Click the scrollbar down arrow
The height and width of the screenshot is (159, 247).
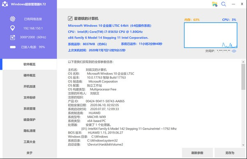point(243,145)
